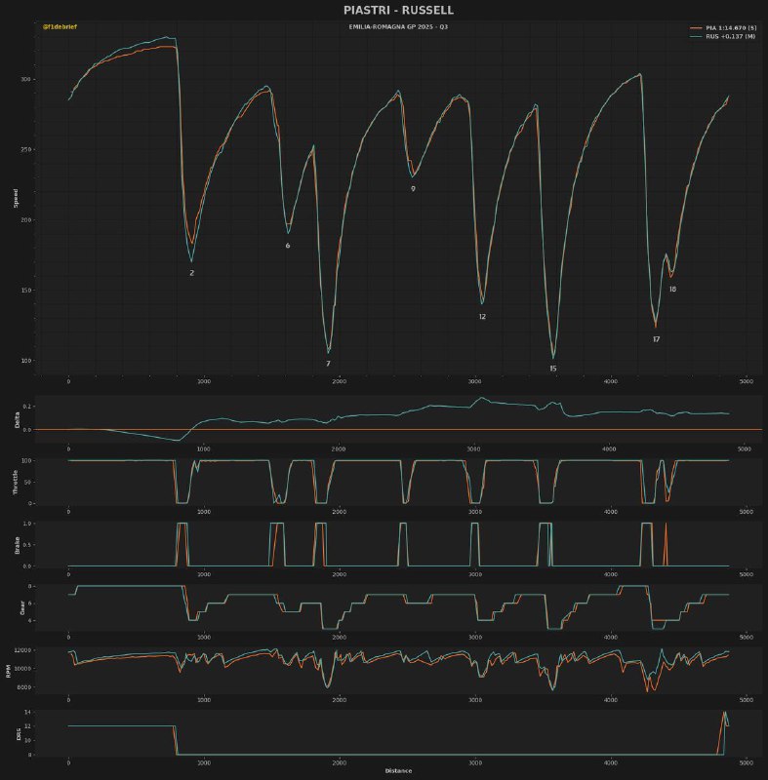Click the 'Brake' y-axis label
The width and height of the screenshot is (768, 780).
pos(17,545)
